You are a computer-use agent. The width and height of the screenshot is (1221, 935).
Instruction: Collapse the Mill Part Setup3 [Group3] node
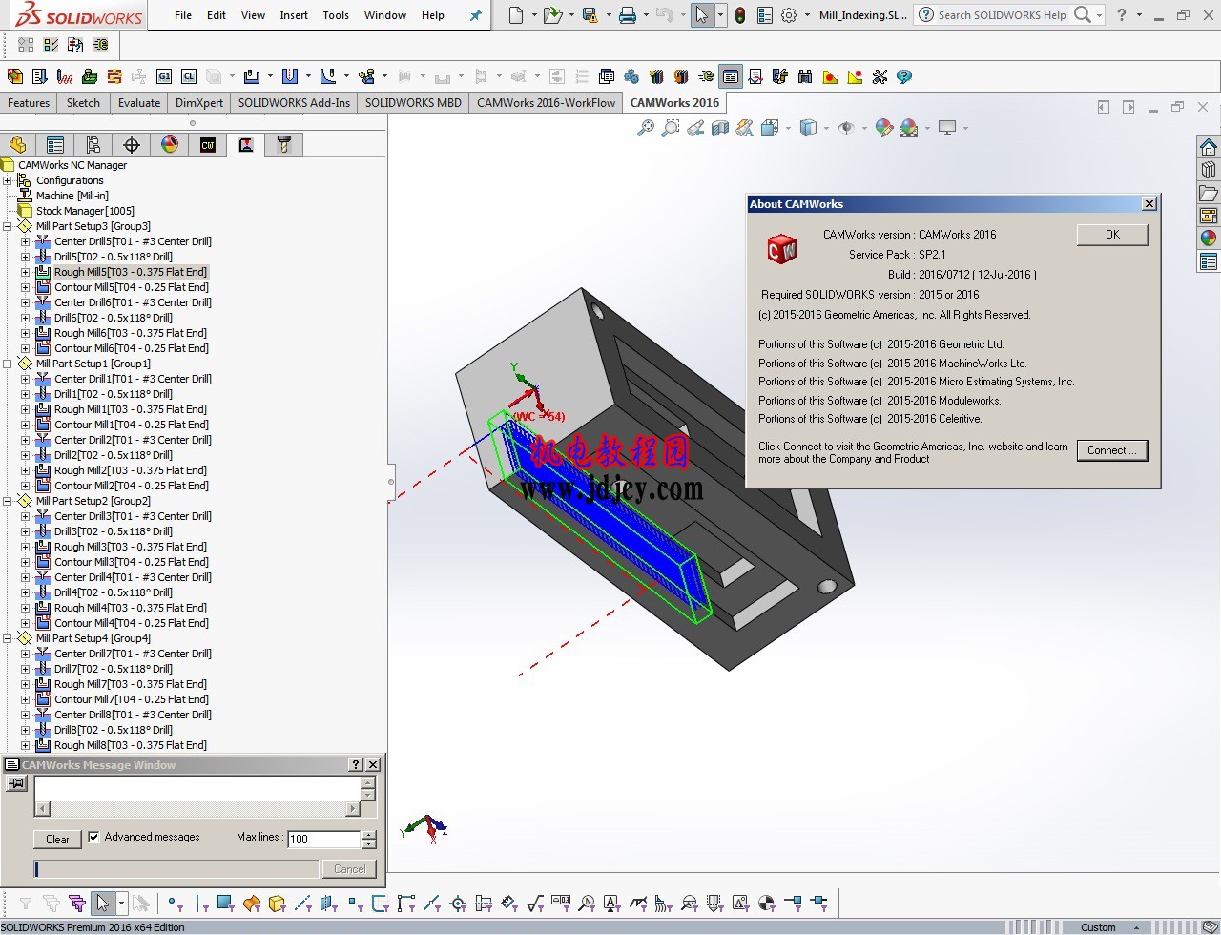tap(8, 226)
